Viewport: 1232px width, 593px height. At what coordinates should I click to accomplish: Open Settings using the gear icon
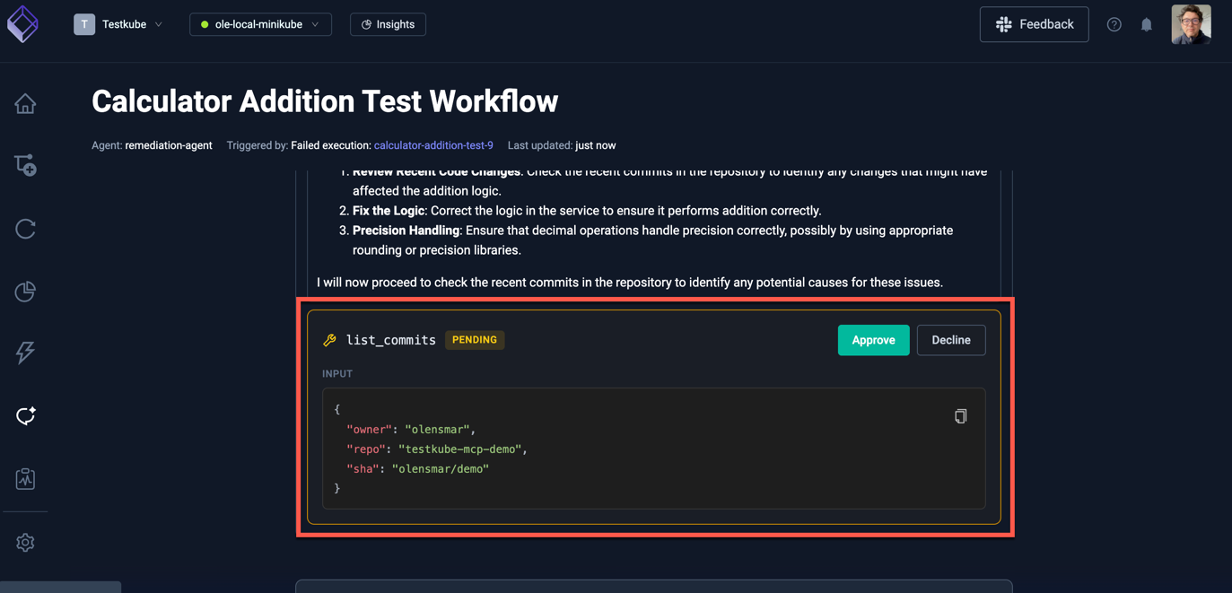click(x=24, y=542)
